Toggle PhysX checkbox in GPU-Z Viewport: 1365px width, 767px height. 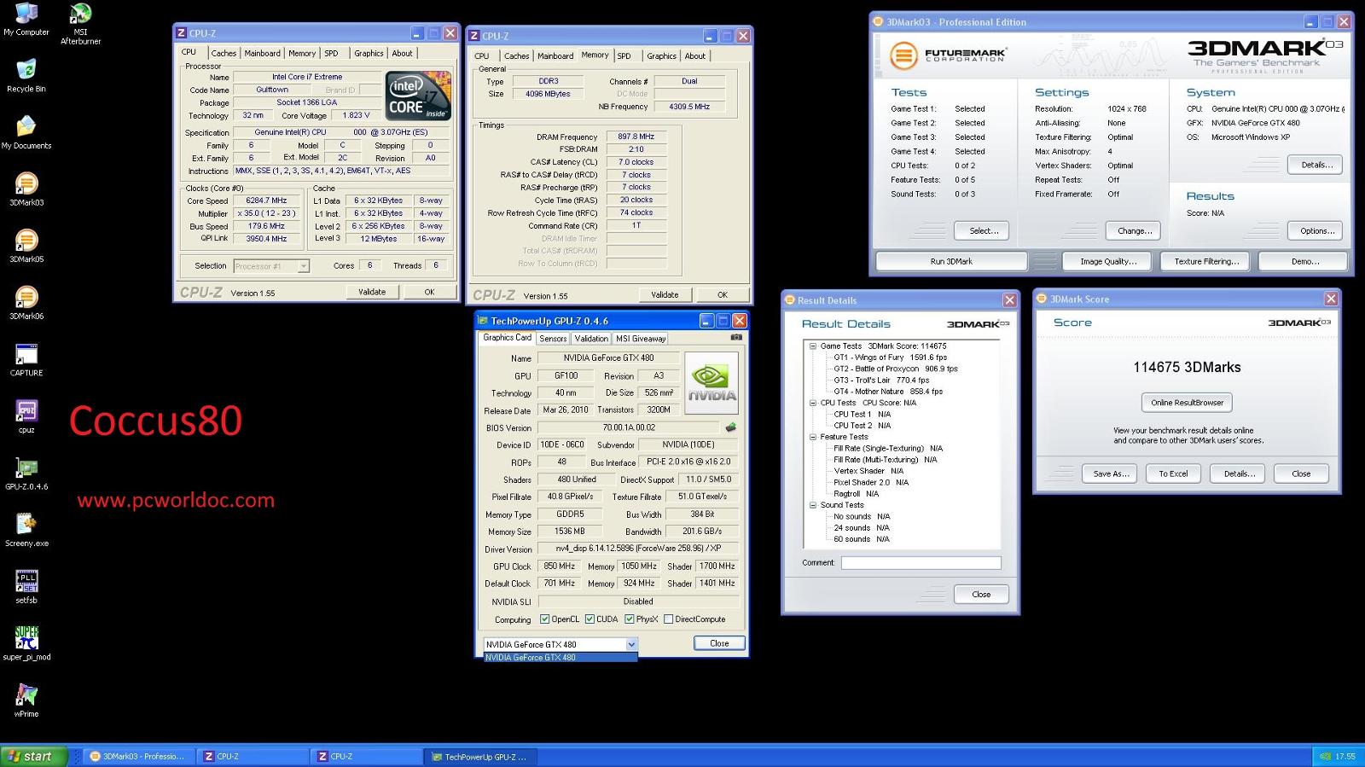click(629, 619)
